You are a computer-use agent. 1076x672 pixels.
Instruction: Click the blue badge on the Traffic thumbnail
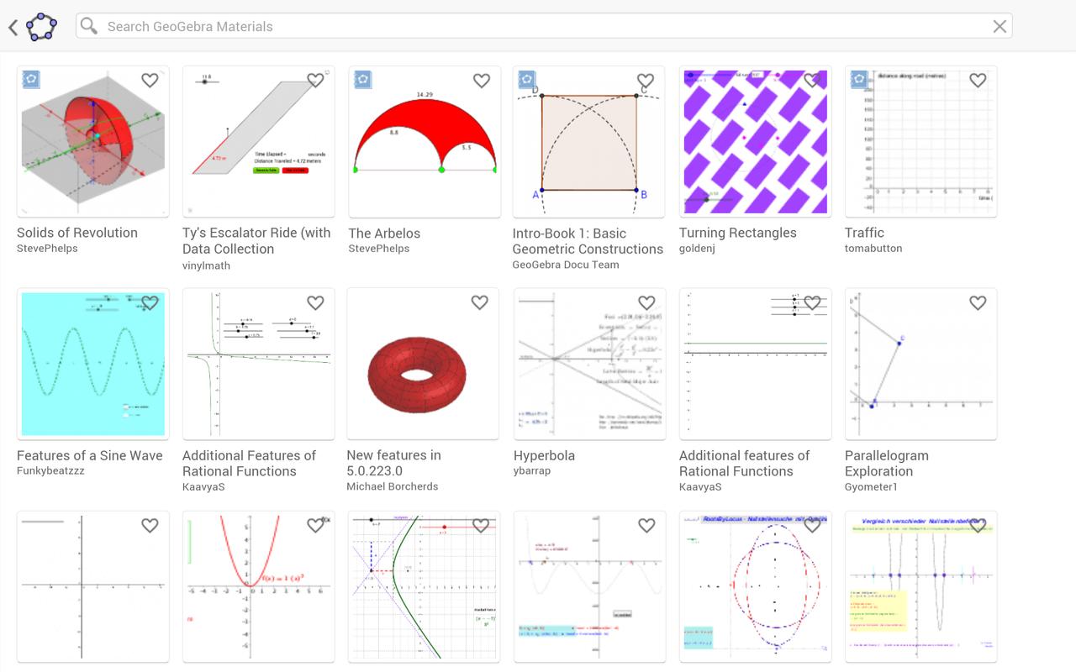858,78
